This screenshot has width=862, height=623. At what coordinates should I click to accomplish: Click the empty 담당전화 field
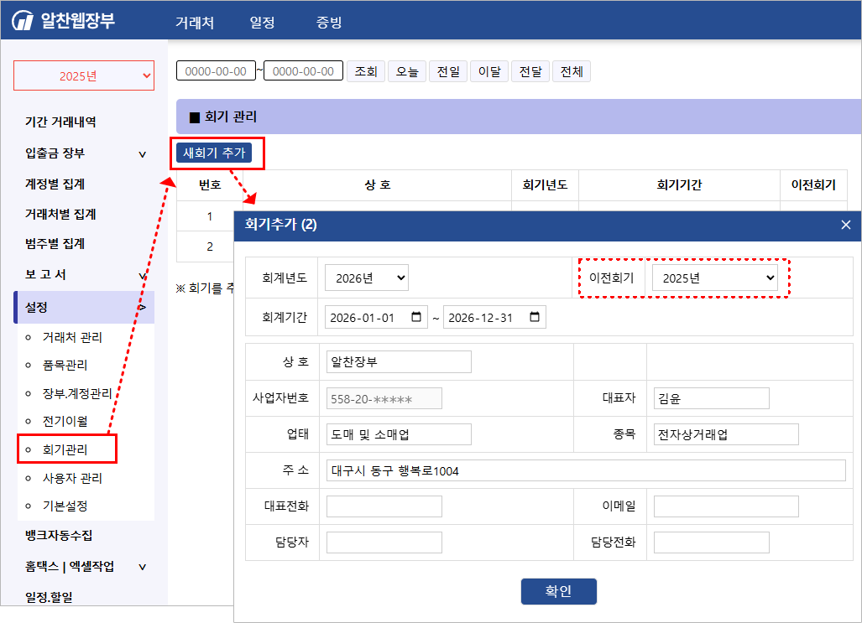tap(712, 543)
